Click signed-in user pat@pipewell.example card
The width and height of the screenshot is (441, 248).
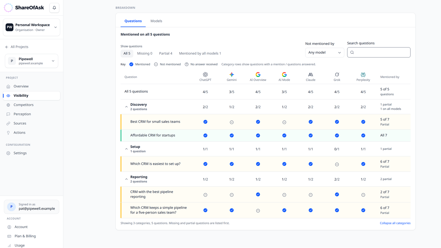click(31, 207)
